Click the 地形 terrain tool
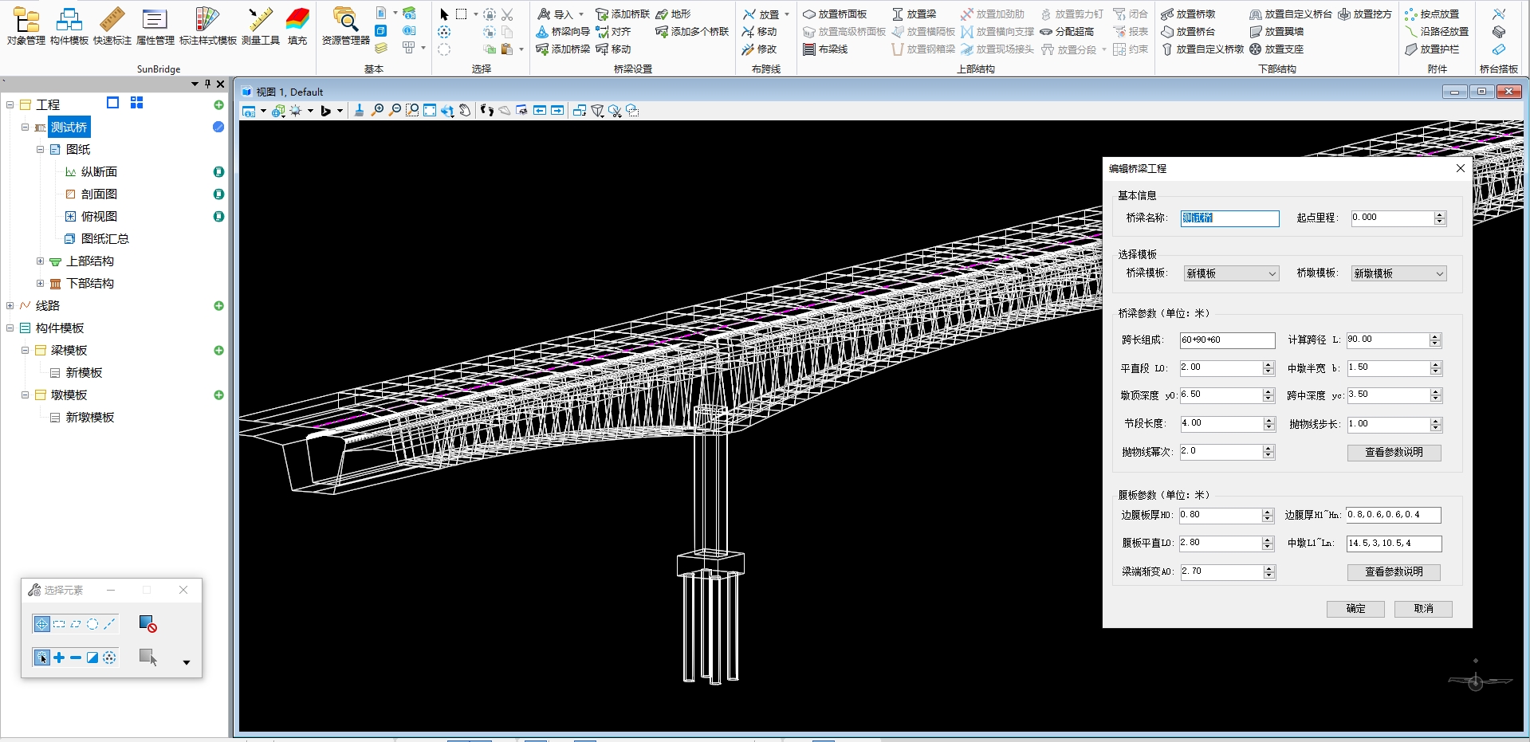The width and height of the screenshot is (1530, 742). 673,14
